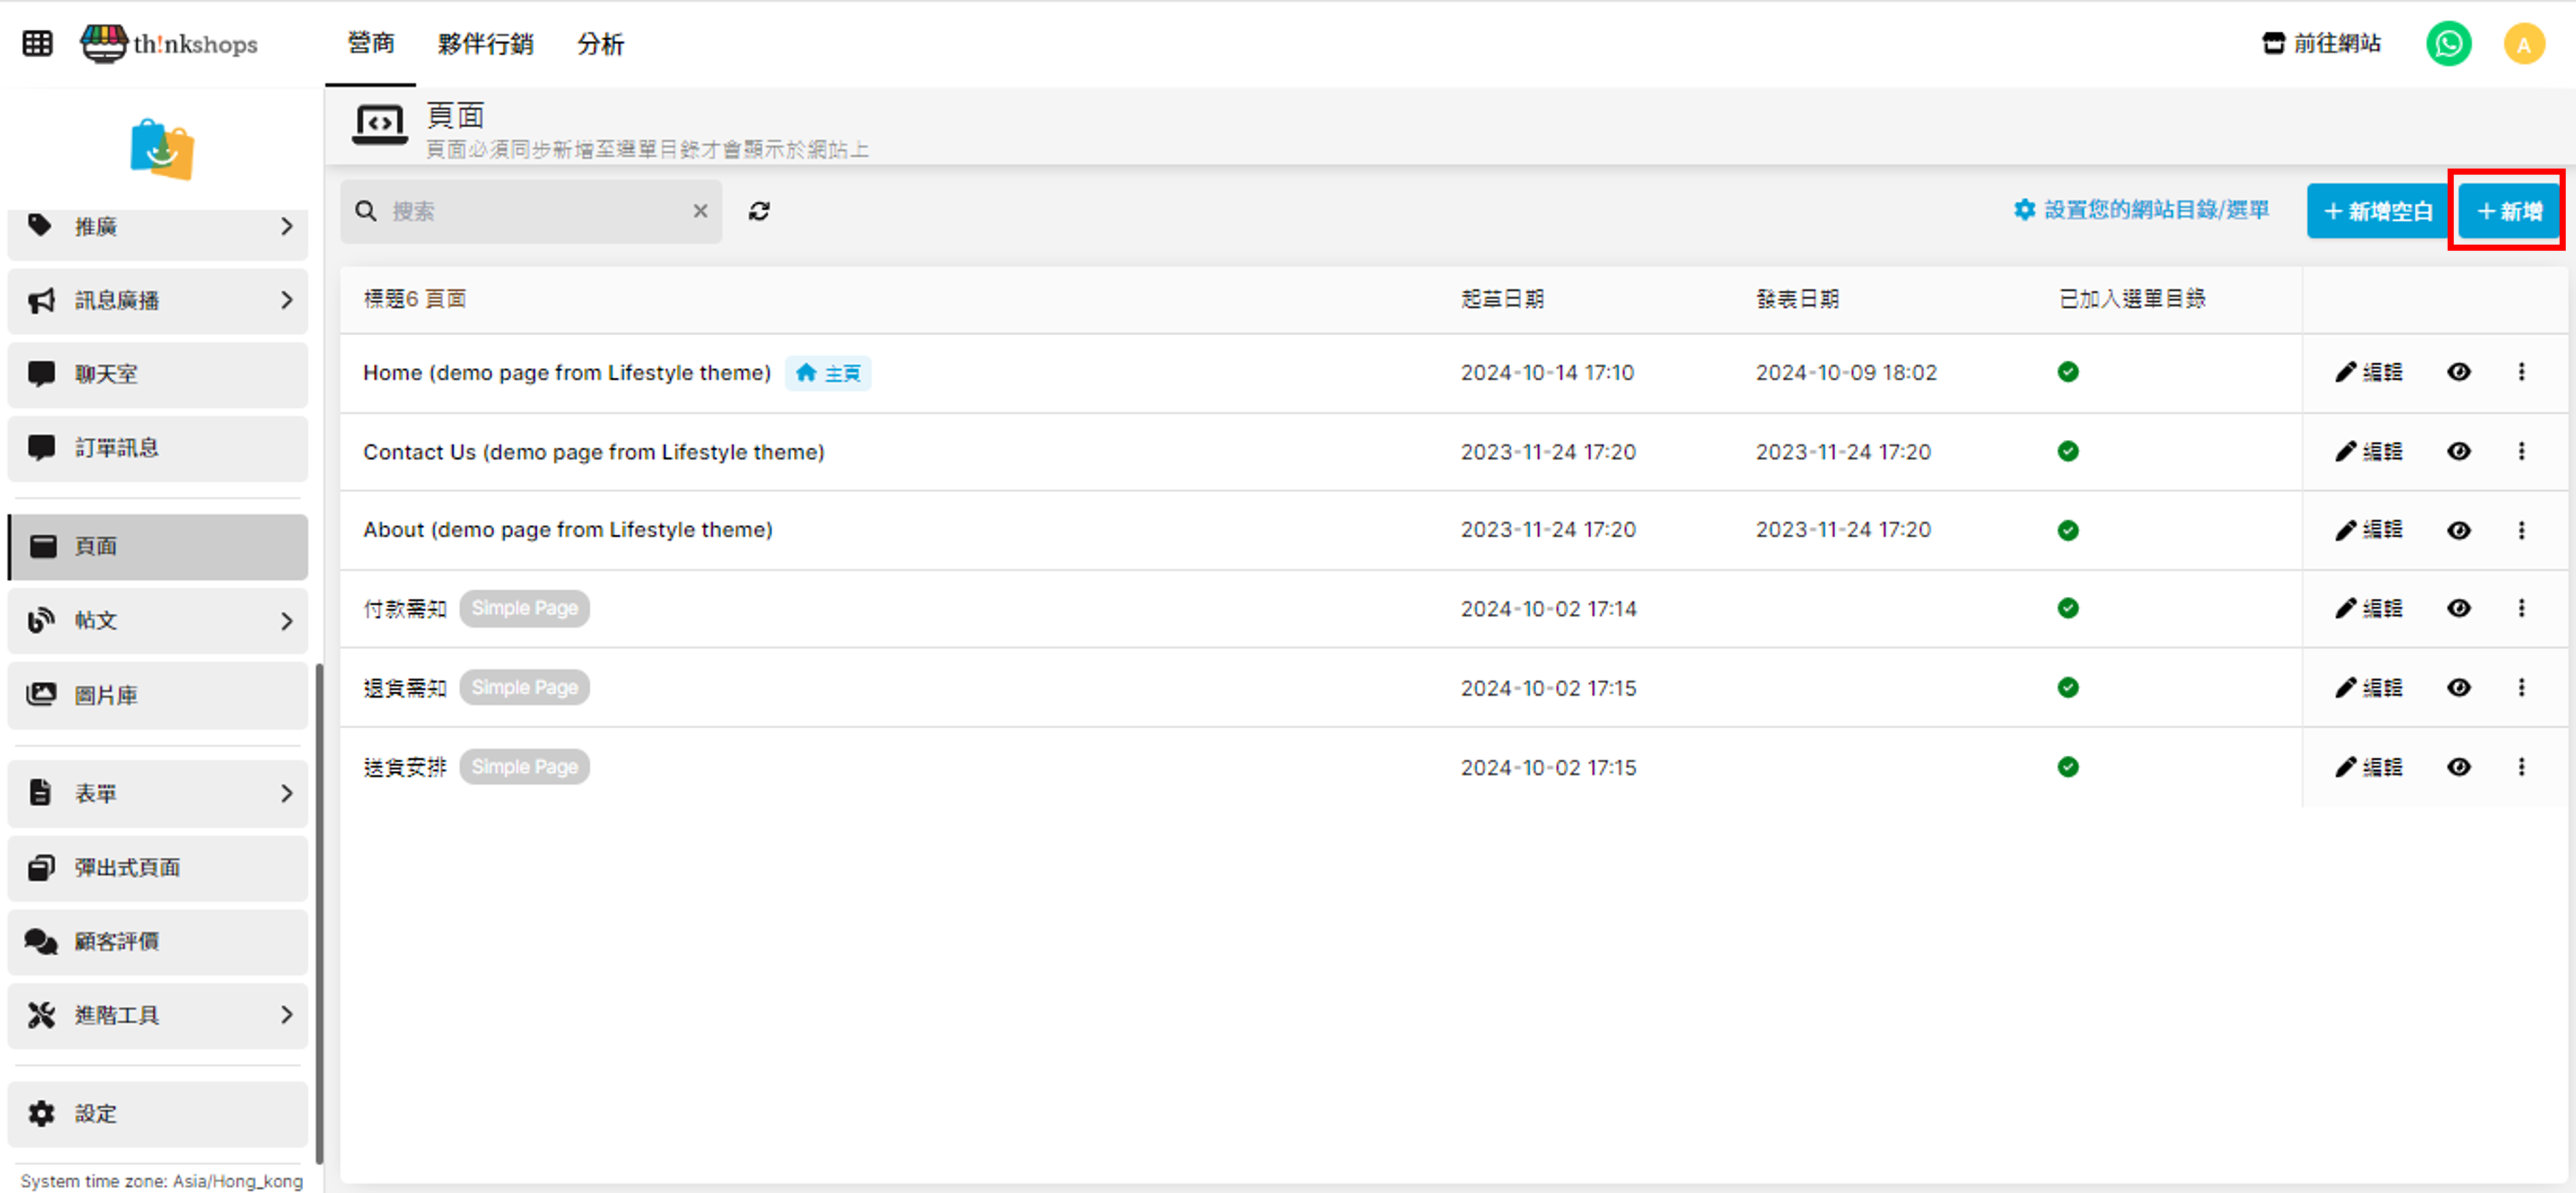
Task: Expand the 帖文 posts sidebar menu
Action: 157,621
